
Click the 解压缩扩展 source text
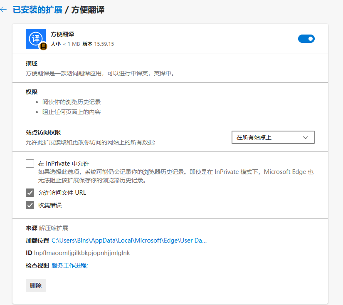54,228
